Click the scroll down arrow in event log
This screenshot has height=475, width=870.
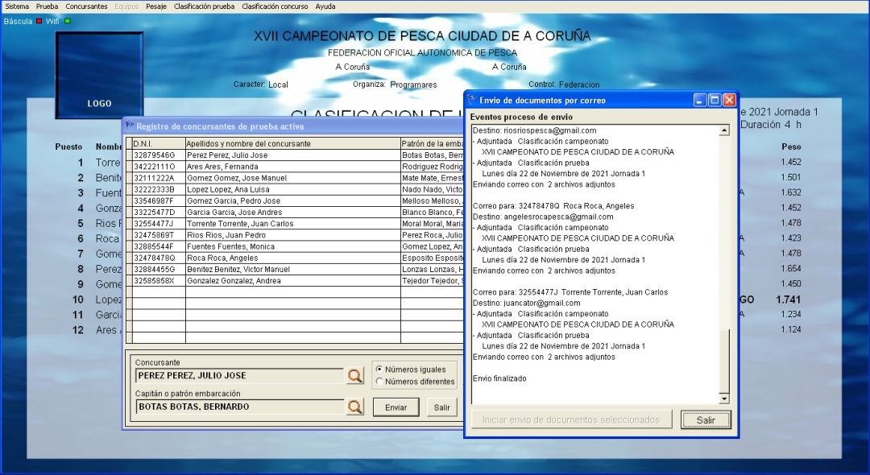pos(723,399)
